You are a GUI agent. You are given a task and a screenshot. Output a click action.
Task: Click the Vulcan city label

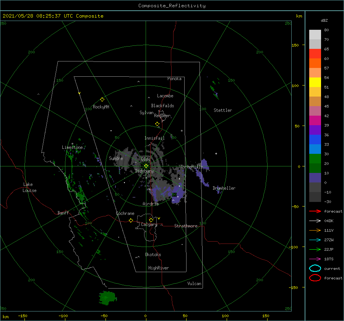[x=194, y=284]
